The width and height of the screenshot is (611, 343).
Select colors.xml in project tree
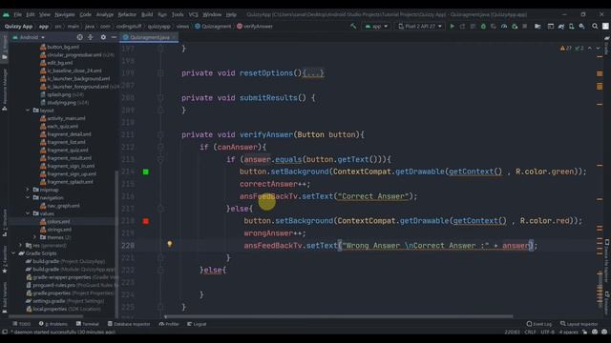click(x=58, y=221)
